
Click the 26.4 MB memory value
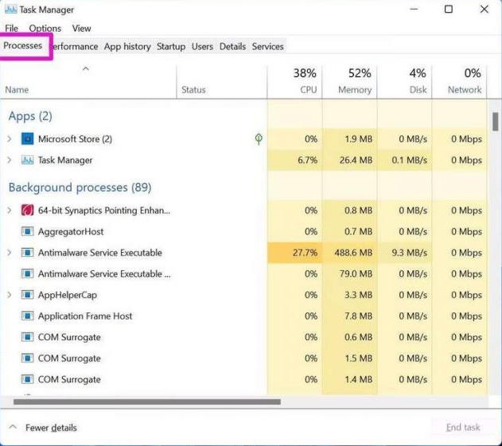pyautogui.click(x=356, y=160)
